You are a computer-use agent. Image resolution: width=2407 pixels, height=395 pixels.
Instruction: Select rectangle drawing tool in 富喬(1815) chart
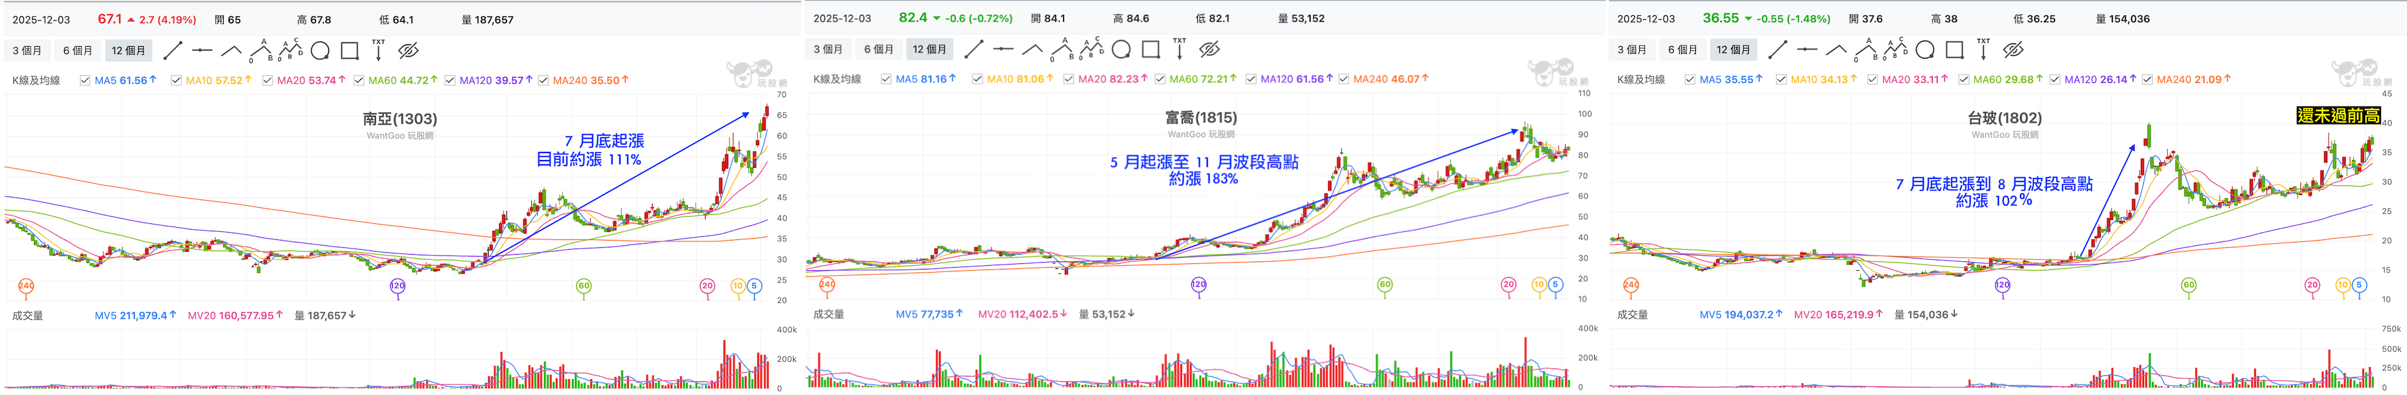tap(1151, 49)
